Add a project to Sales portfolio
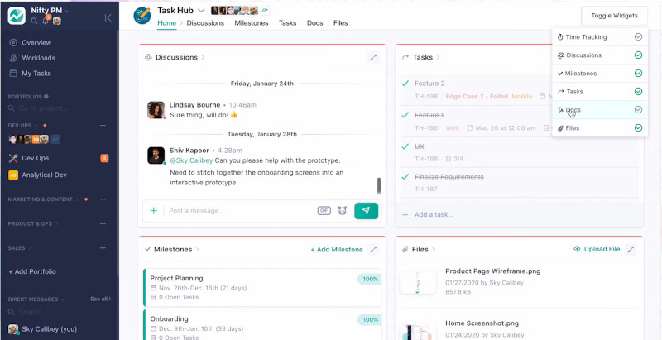Screen dimensions: 662x340 click(x=103, y=248)
